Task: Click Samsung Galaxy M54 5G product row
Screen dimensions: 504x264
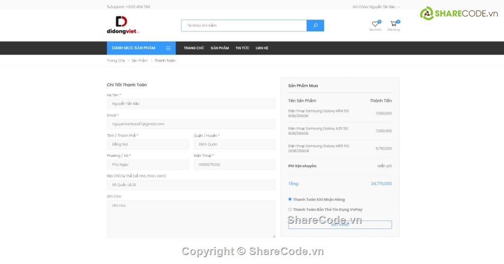Action: tap(340, 113)
